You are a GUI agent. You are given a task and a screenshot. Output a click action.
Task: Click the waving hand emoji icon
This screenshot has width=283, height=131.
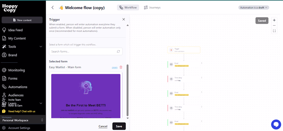61,8
